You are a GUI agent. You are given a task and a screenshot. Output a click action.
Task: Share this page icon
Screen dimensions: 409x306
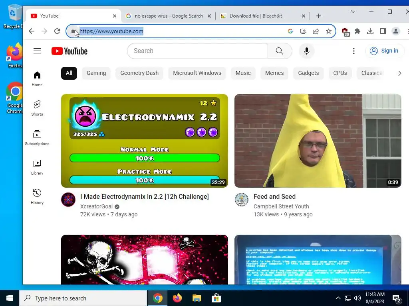click(316, 31)
